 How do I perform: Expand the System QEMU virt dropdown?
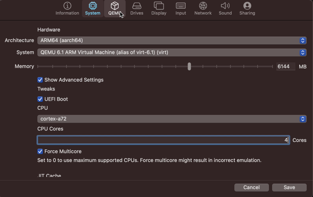click(172, 52)
